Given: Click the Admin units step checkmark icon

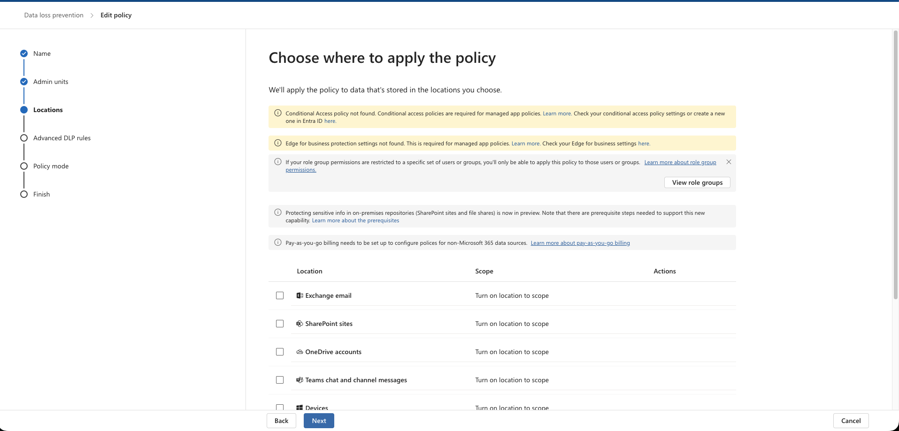Looking at the screenshot, I should coord(24,82).
